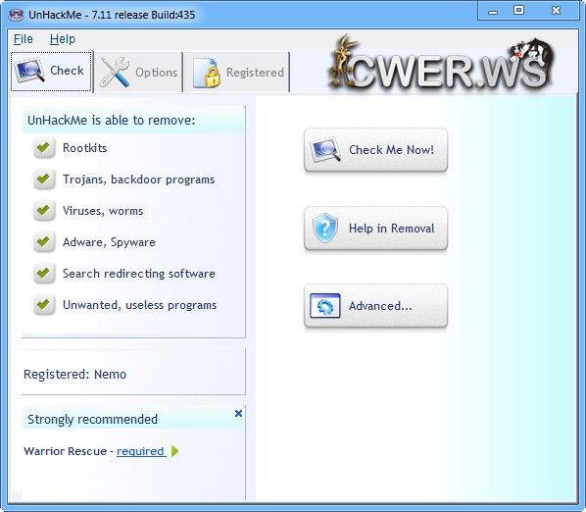The width and height of the screenshot is (586, 512).
Task: Click the Adware, Spyware checkmark
Action: coord(44,242)
